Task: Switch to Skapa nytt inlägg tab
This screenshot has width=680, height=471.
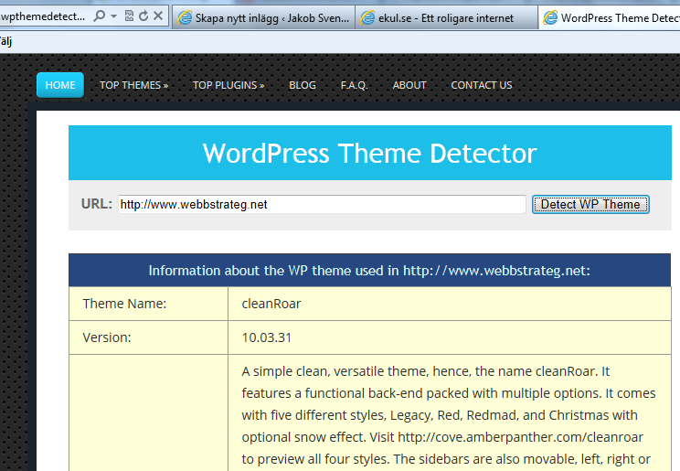Action: point(263,17)
